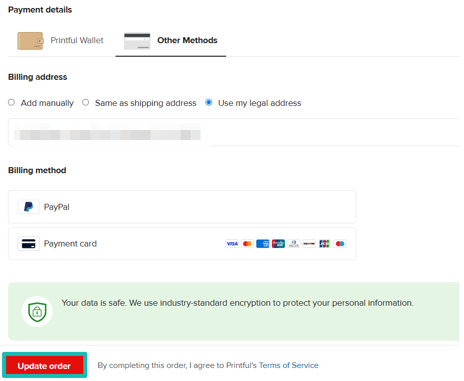
Task: Click the JCB card icon
Action: coord(324,243)
